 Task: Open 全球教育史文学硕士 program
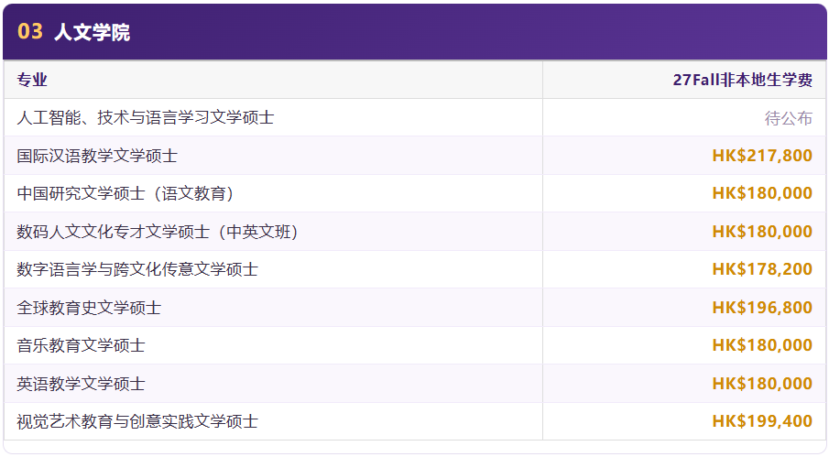click(x=89, y=308)
